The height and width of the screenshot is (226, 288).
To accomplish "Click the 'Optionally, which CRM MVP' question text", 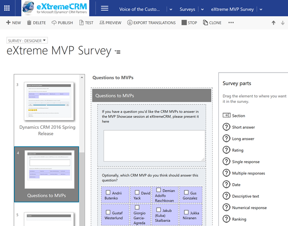I will click(150, 177).
